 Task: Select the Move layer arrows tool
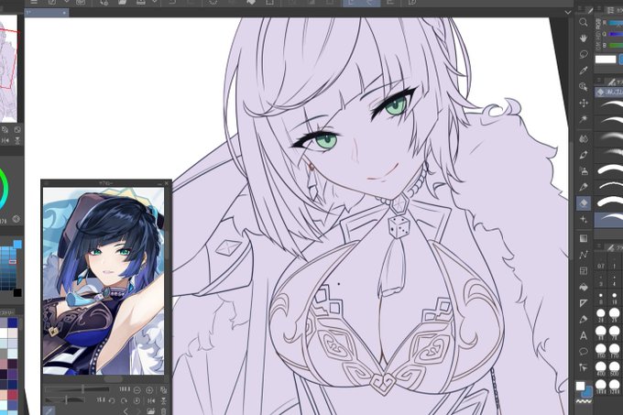pos(584,103)
